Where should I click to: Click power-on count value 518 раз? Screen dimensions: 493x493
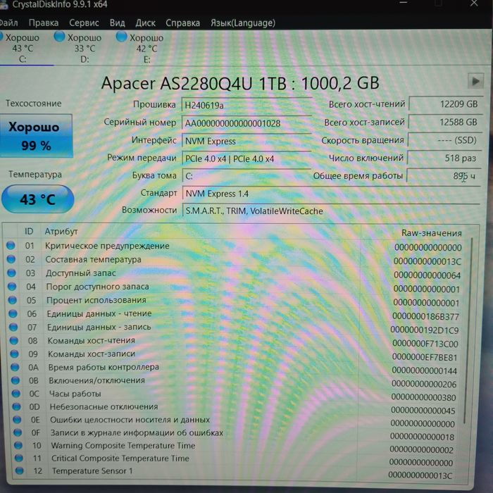click(444, 158)
